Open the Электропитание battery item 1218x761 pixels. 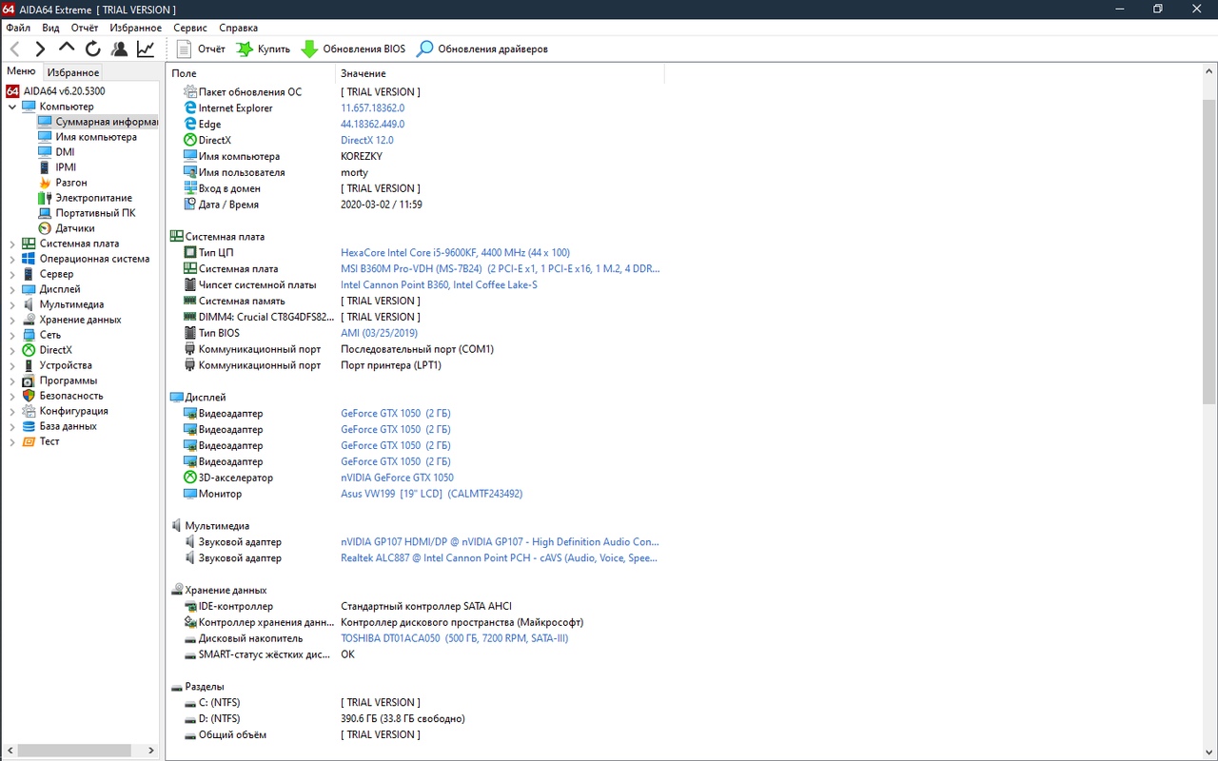[x=45, y=198]
